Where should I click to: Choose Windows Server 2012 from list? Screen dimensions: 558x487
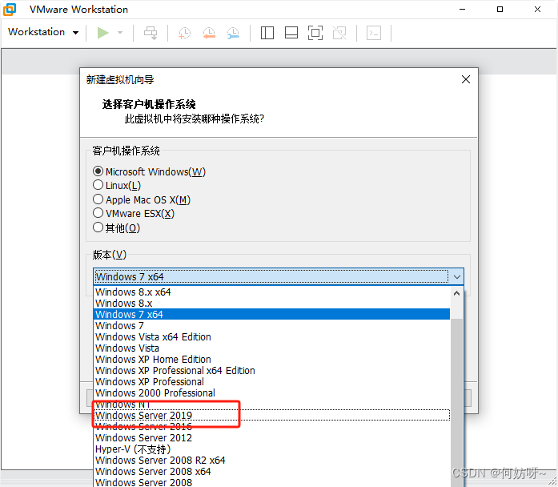point(272,438)
